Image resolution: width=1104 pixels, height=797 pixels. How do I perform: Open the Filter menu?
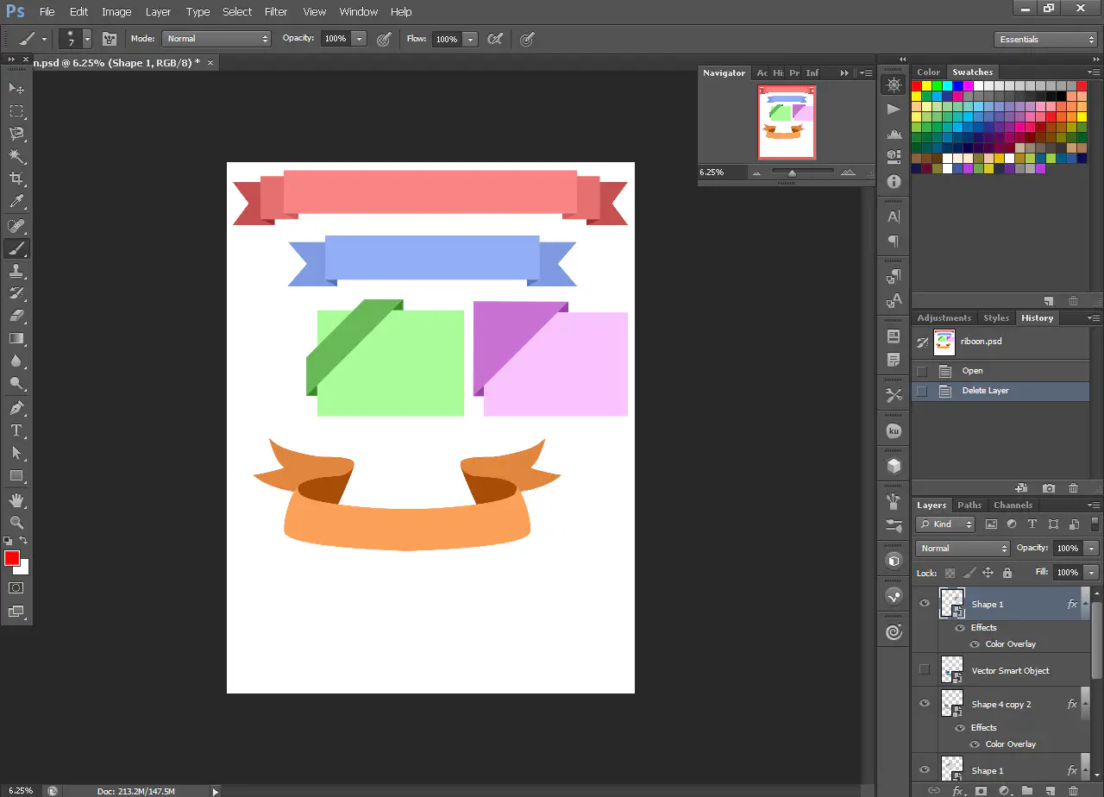276,12
